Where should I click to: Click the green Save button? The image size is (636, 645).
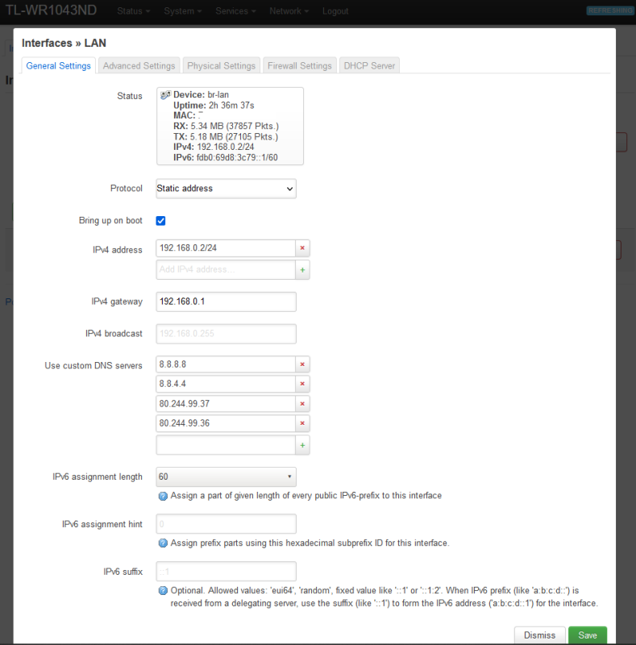588,635
